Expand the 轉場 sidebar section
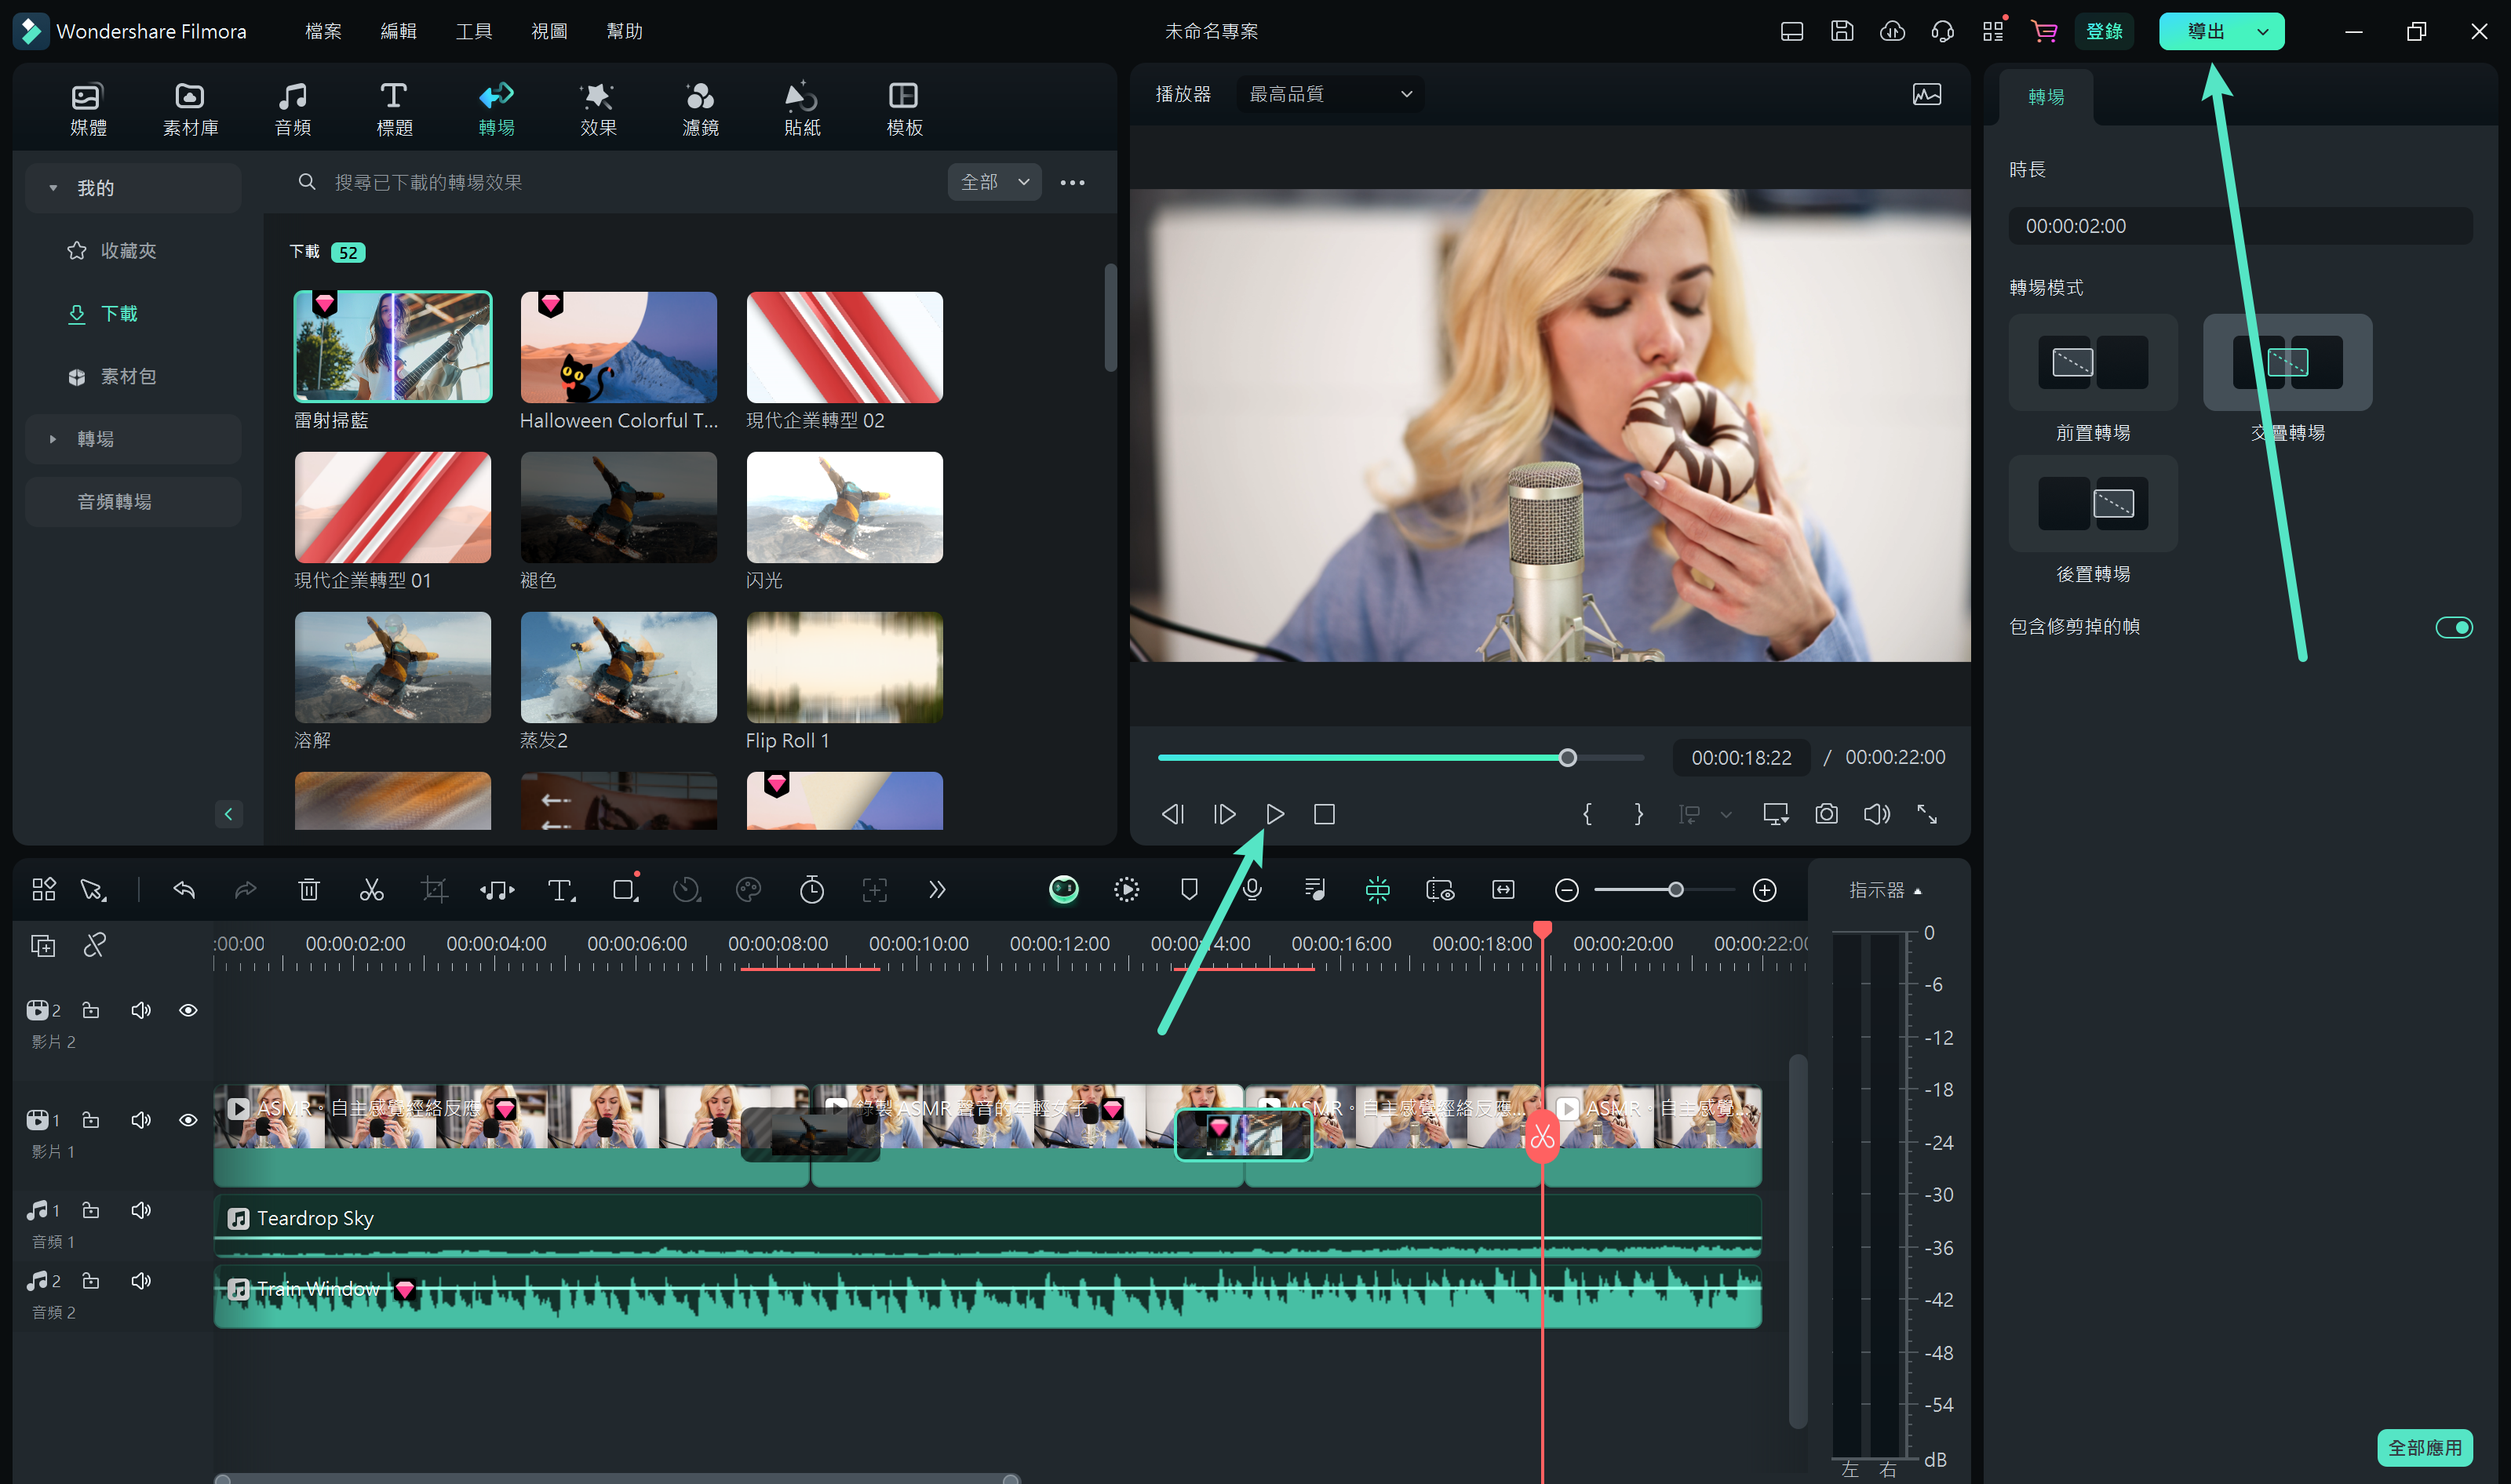Screen dimensions: 2511x1484 (53, 438)
